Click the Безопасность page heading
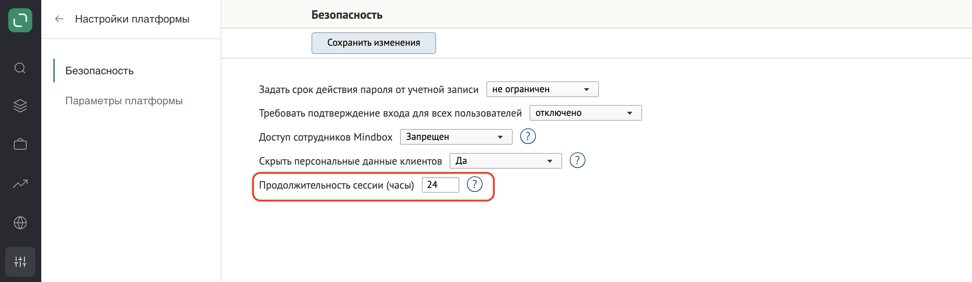Screen dimensions: 972x282 pos(347,15)
